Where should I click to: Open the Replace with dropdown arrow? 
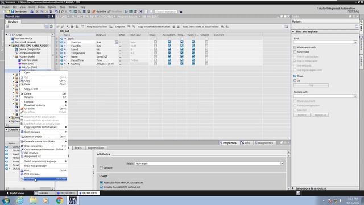click(x=355, y=96)
